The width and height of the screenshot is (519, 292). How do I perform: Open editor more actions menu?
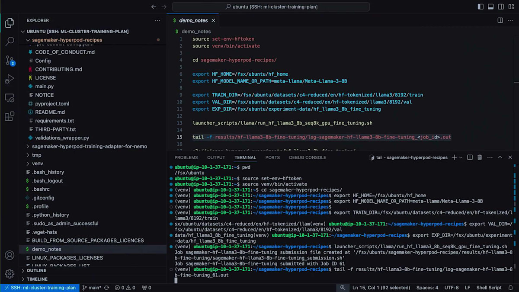coord(510,20)
